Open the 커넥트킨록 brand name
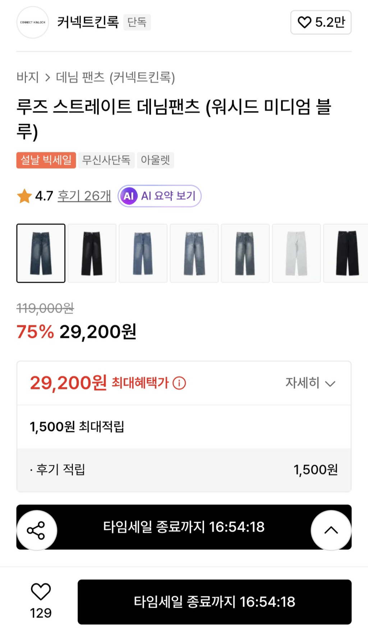 [x=88, y=22]
